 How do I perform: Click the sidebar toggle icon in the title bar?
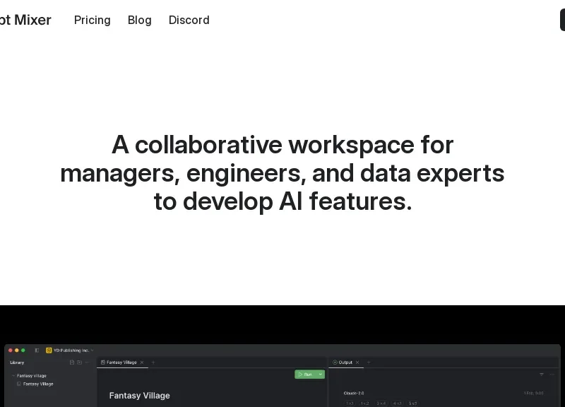(37, 350)
